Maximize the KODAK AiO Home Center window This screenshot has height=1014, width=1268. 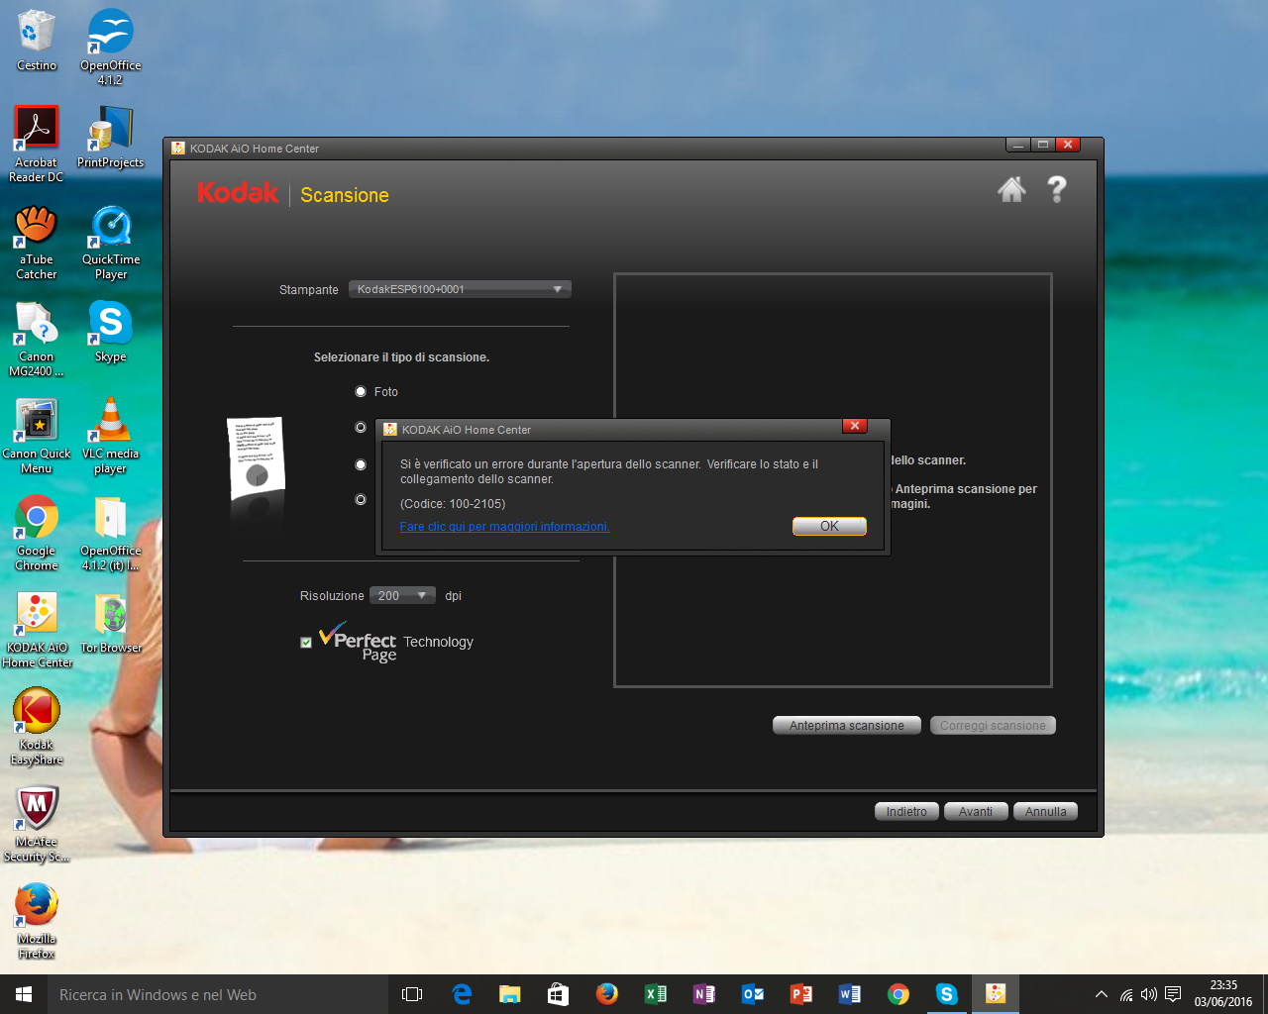[1042, 145]
